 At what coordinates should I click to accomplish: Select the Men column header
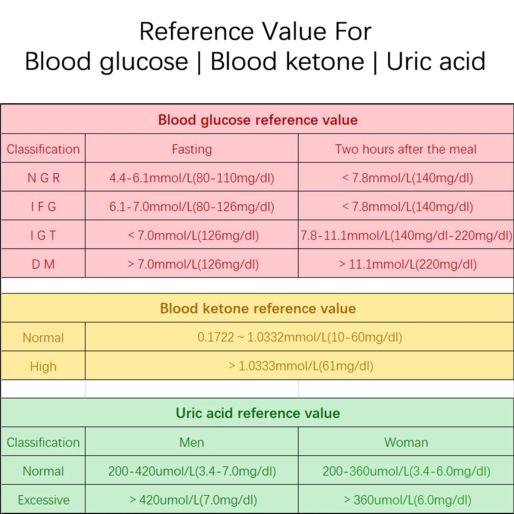click(191, 442)
